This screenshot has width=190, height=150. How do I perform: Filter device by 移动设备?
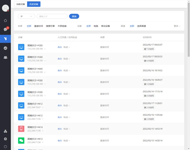[x=105, y=26]
